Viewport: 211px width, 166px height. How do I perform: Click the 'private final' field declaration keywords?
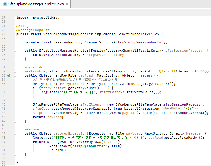coord(38,42)
